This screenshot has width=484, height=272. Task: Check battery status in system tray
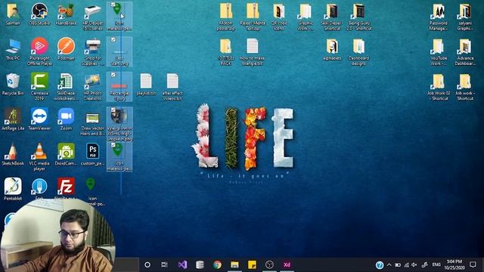click(398, 265)
